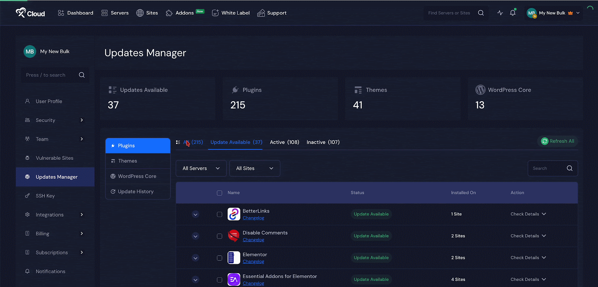
Task: Open the All Sites dropdown
Action: (x=255, y=168)
